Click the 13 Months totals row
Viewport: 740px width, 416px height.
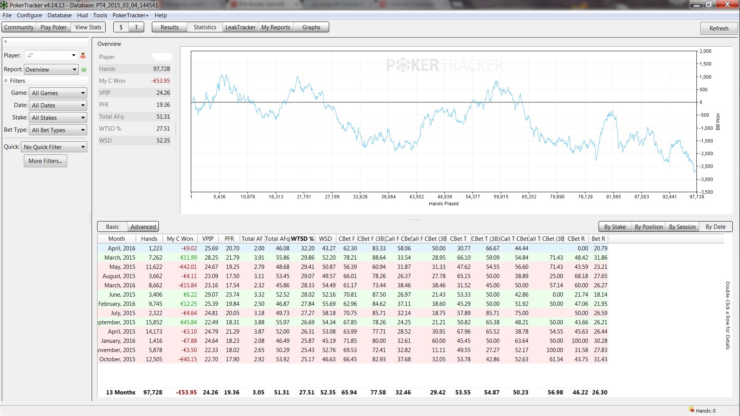[353, 393]
